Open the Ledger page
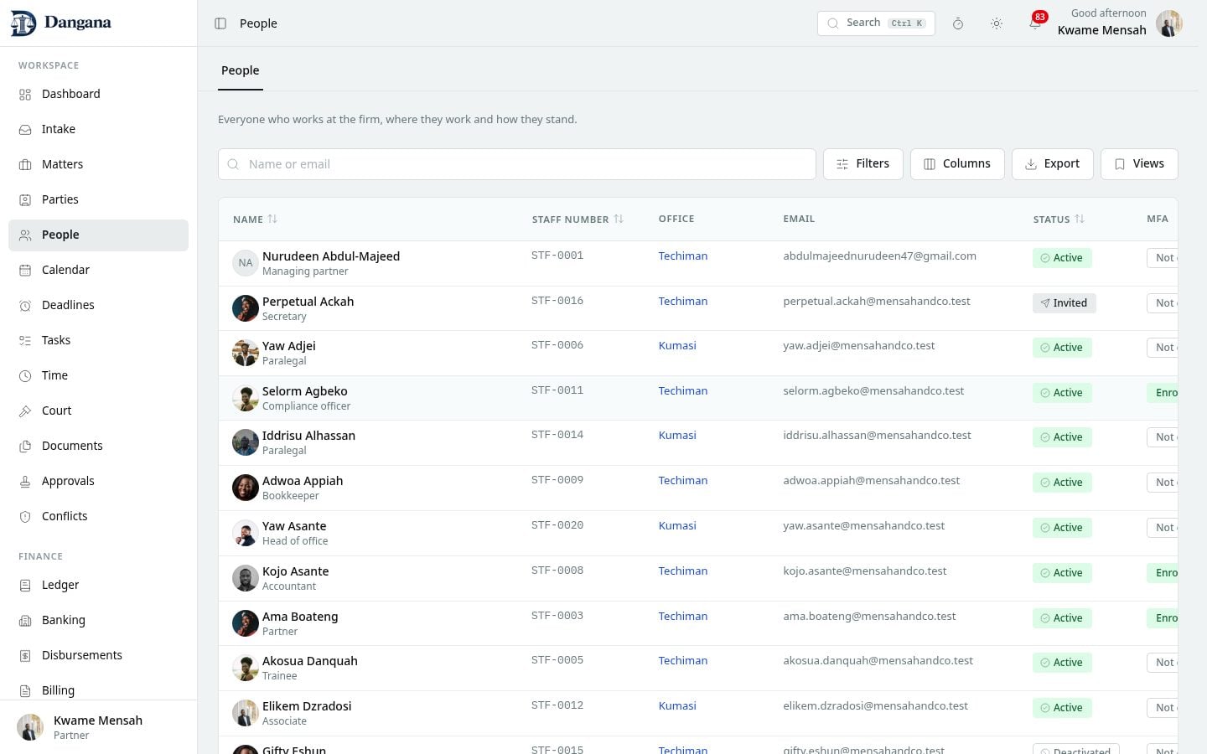This screenshot has width=1207, height=754. click(x=98, y=585)
